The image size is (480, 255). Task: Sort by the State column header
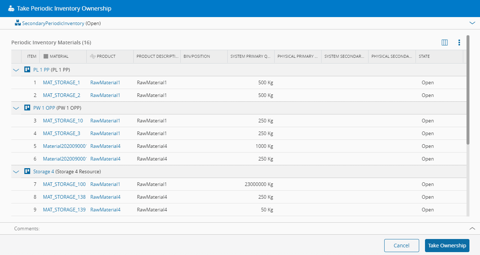pyautogui.click(x=424, y=56)
